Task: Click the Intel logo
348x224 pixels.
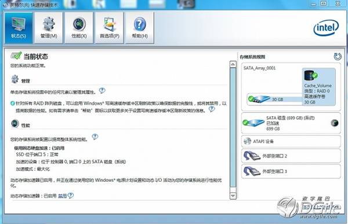Action: 326,28
